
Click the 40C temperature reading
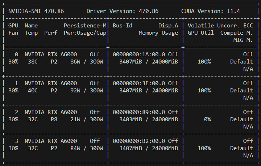tap(31, 91)
